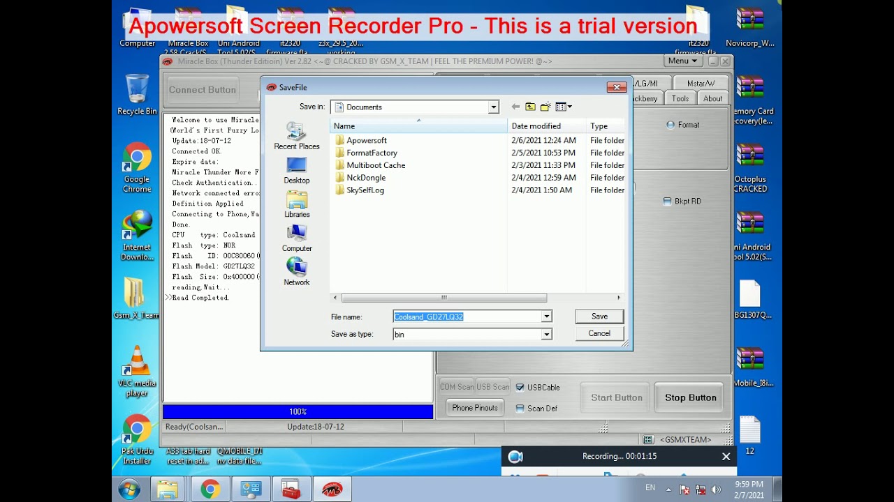Go back using the SaveFile back arrow

click(515, 107)
